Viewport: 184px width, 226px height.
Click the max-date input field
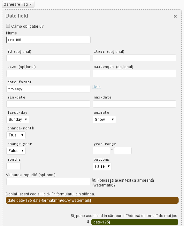click(134, 104)
